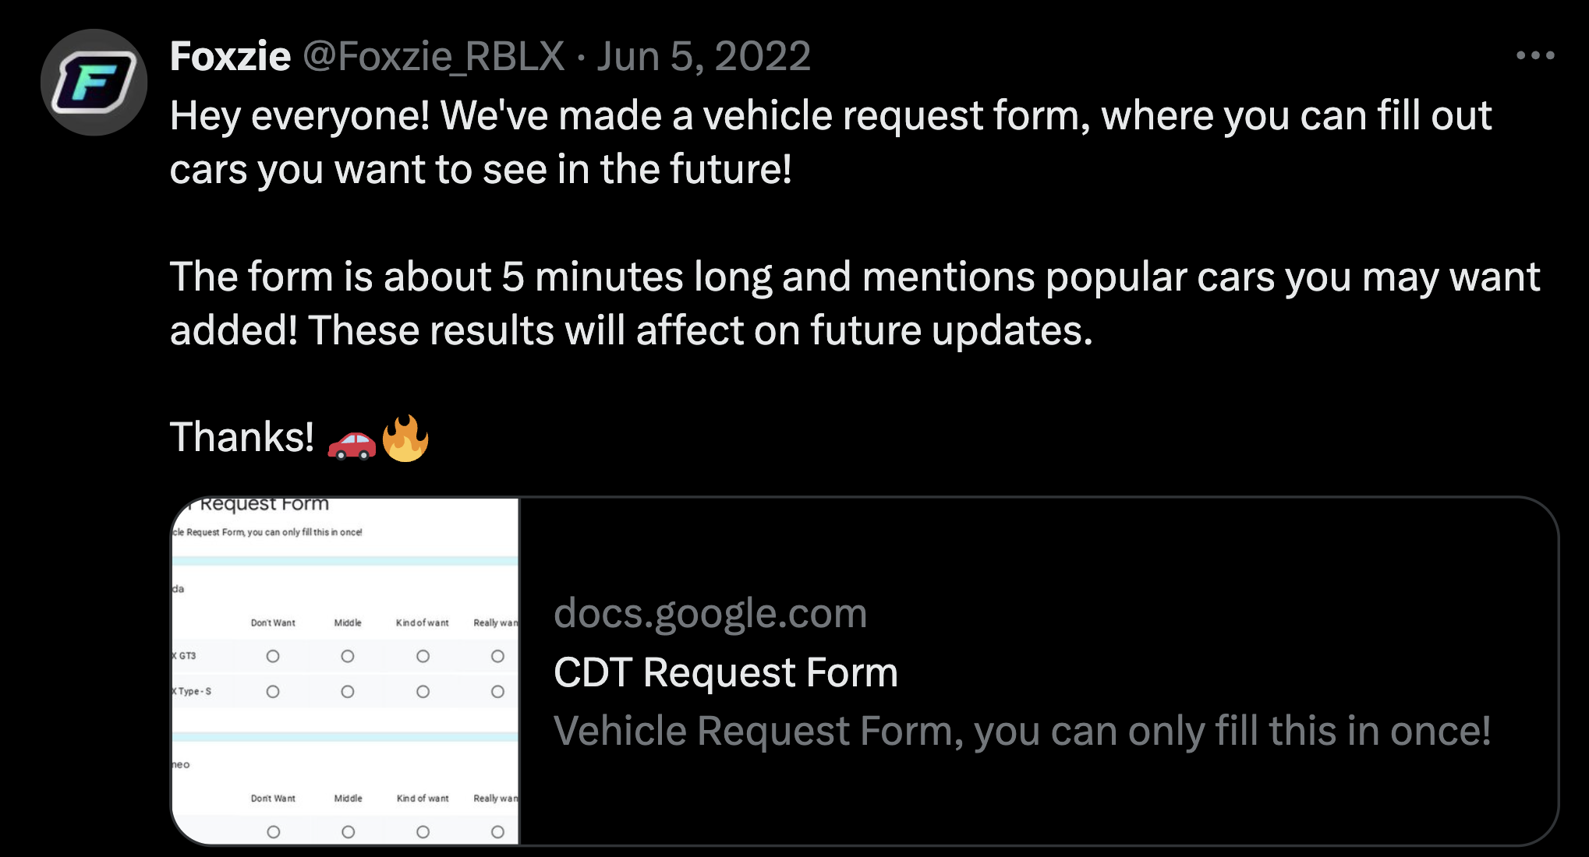The height and width of the screenshot is (857, 1589).
Task: Select Don't Want for X GT3
Action: (273, 656)
